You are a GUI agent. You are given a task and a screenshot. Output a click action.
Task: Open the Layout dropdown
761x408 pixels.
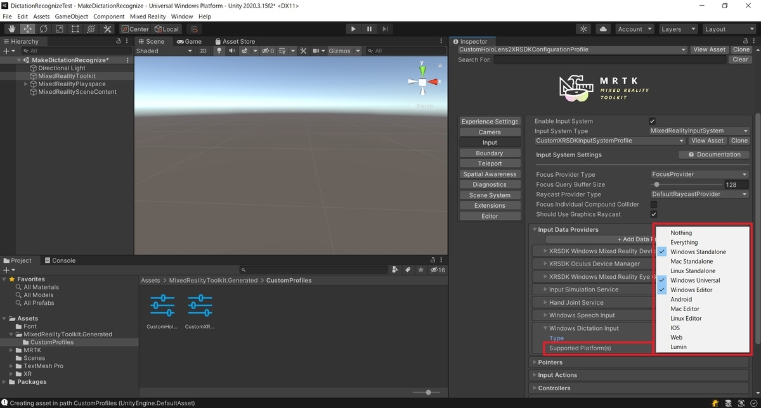click(x=729, y=29)
